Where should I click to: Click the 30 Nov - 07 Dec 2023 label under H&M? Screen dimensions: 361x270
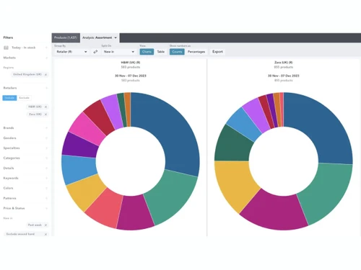pyautogui.click(x=131, y=76)
